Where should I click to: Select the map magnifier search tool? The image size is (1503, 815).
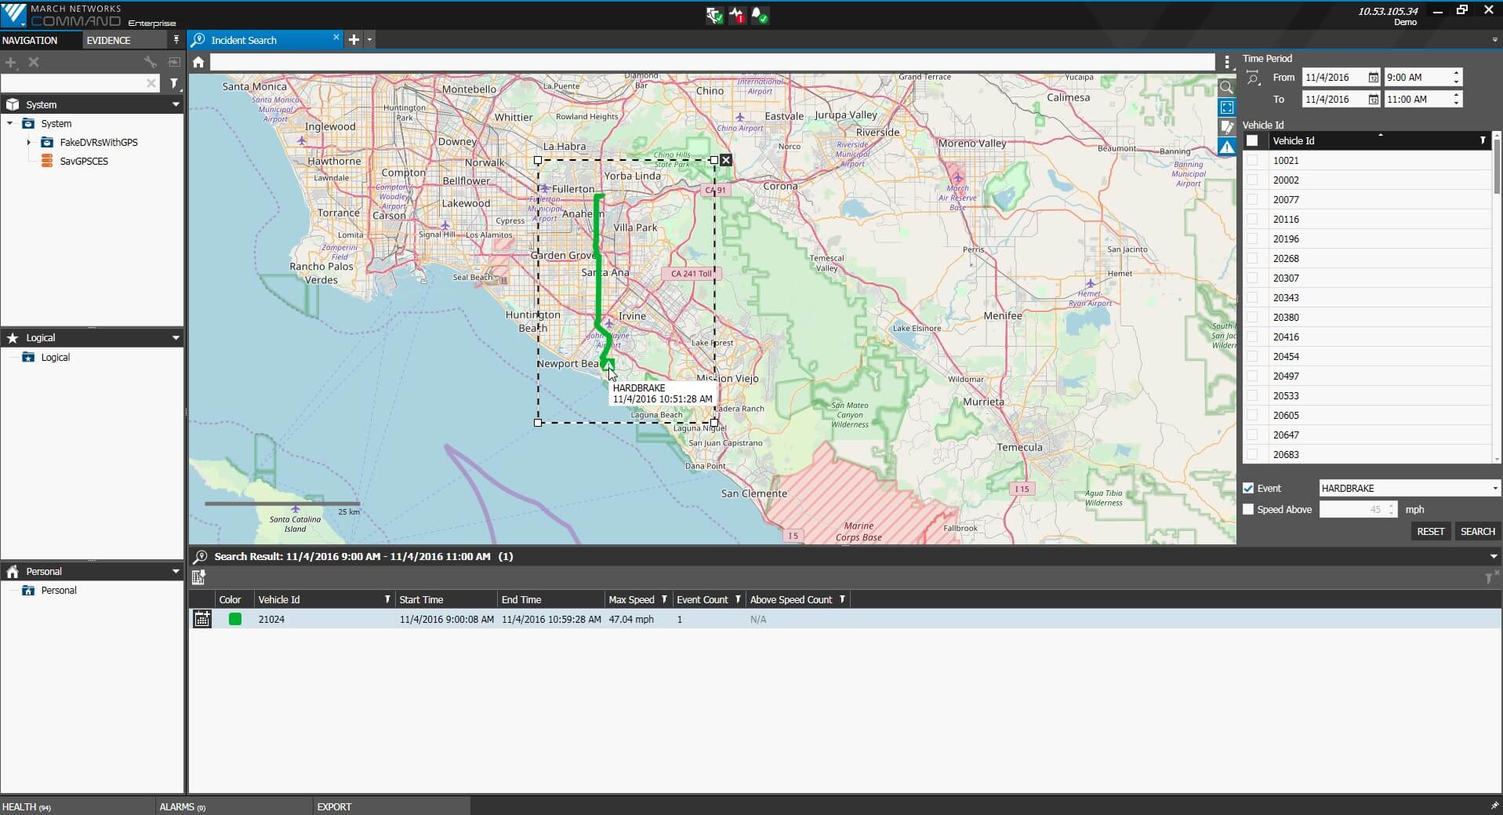point(1226,88)
